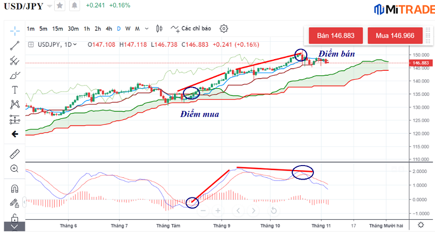Viewport: 435px width, 237px height.
Task: Toggle price alert bell for USD/JPY
Action: point(75,6)
